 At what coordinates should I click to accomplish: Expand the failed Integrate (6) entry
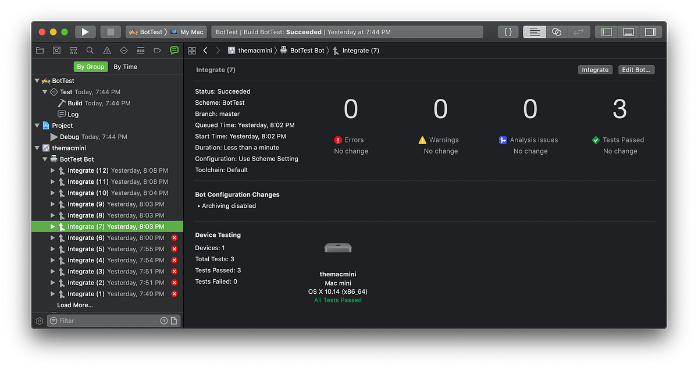[51, 237]
